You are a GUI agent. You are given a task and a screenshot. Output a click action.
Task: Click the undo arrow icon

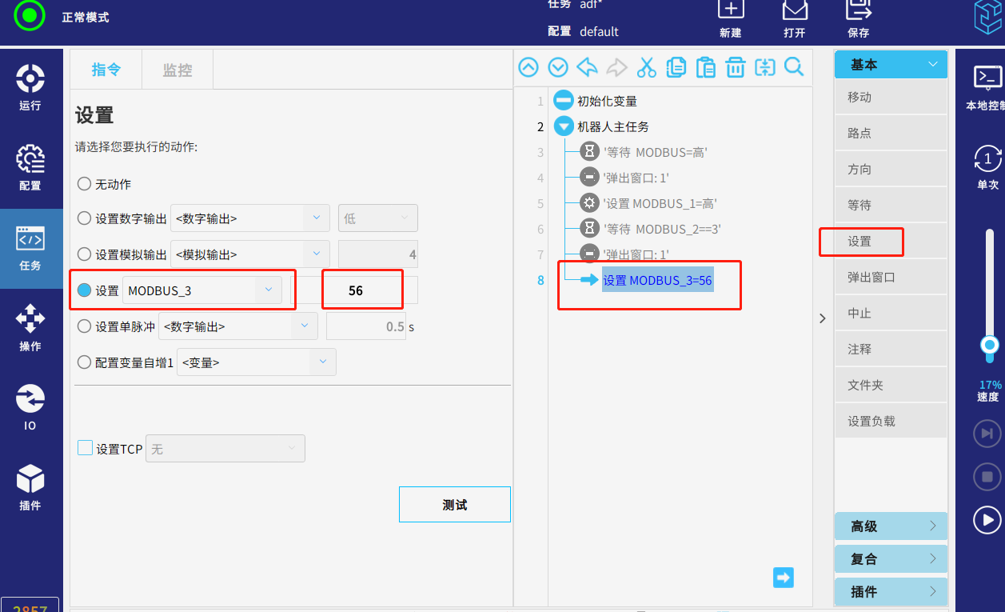click(x=587, y=67)
